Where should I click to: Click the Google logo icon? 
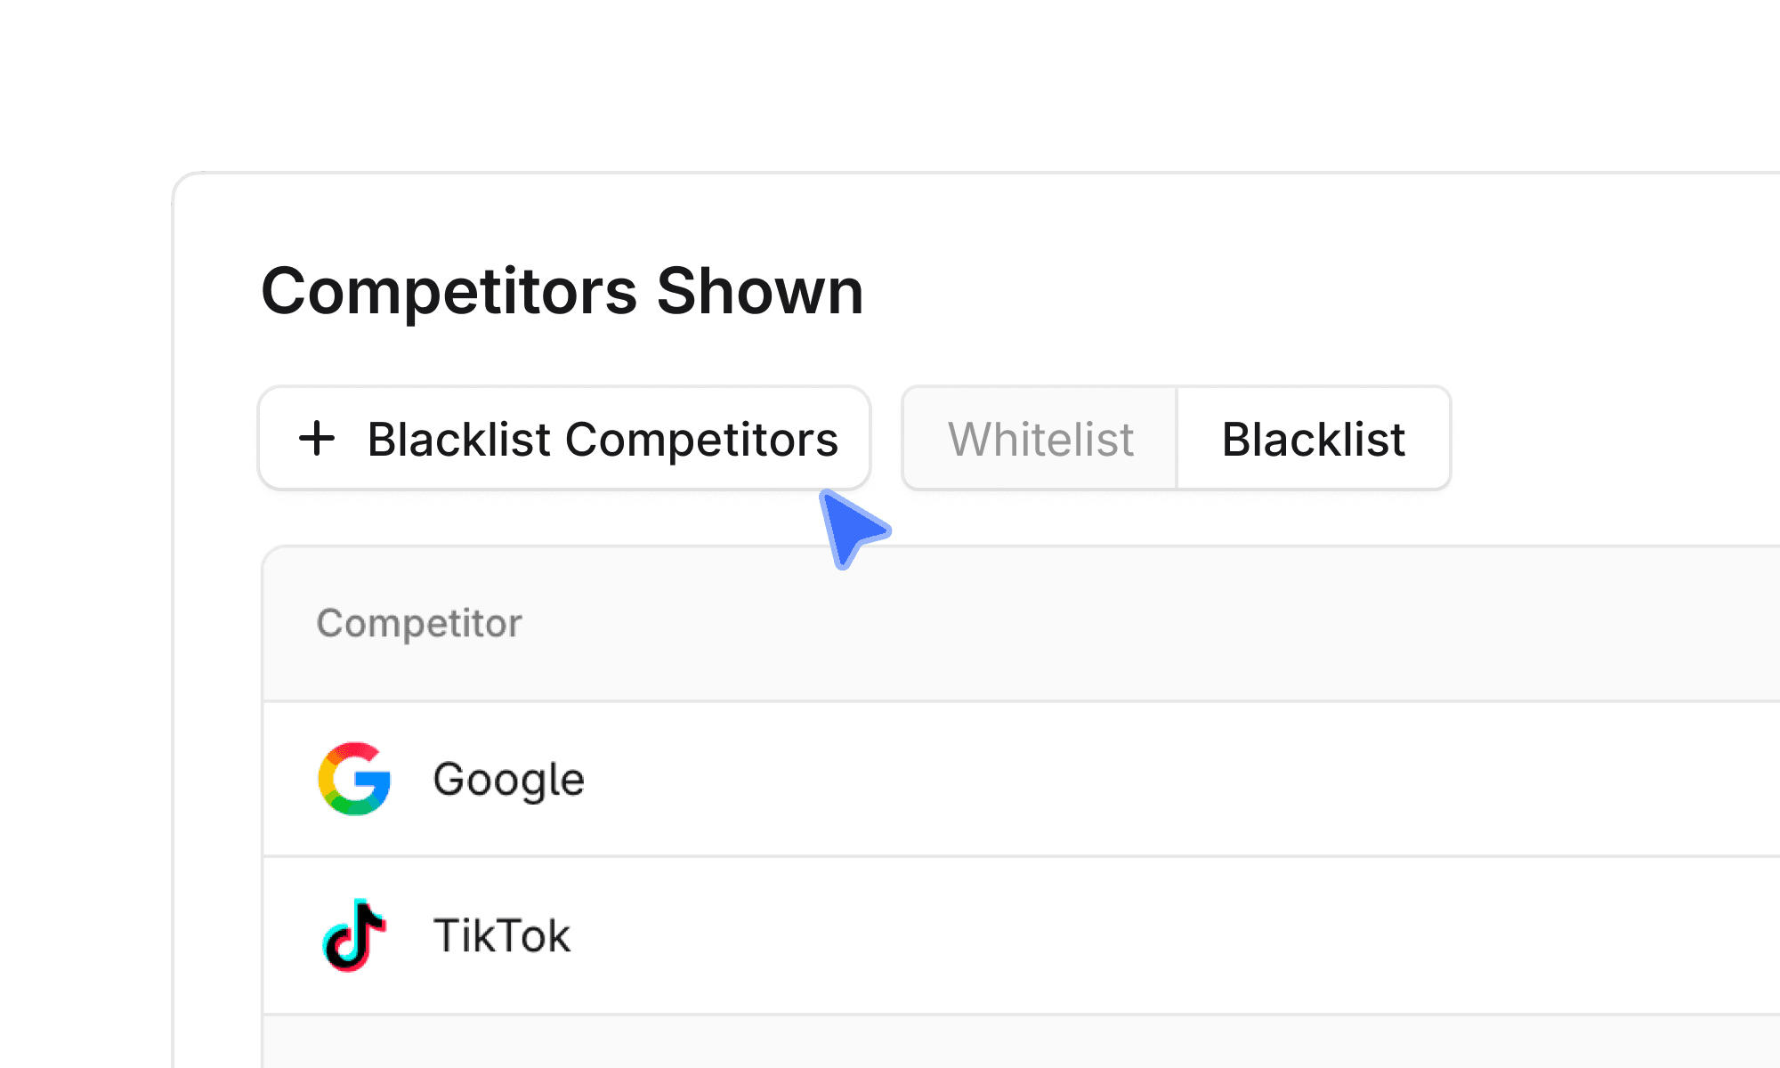tap(355, 779)
